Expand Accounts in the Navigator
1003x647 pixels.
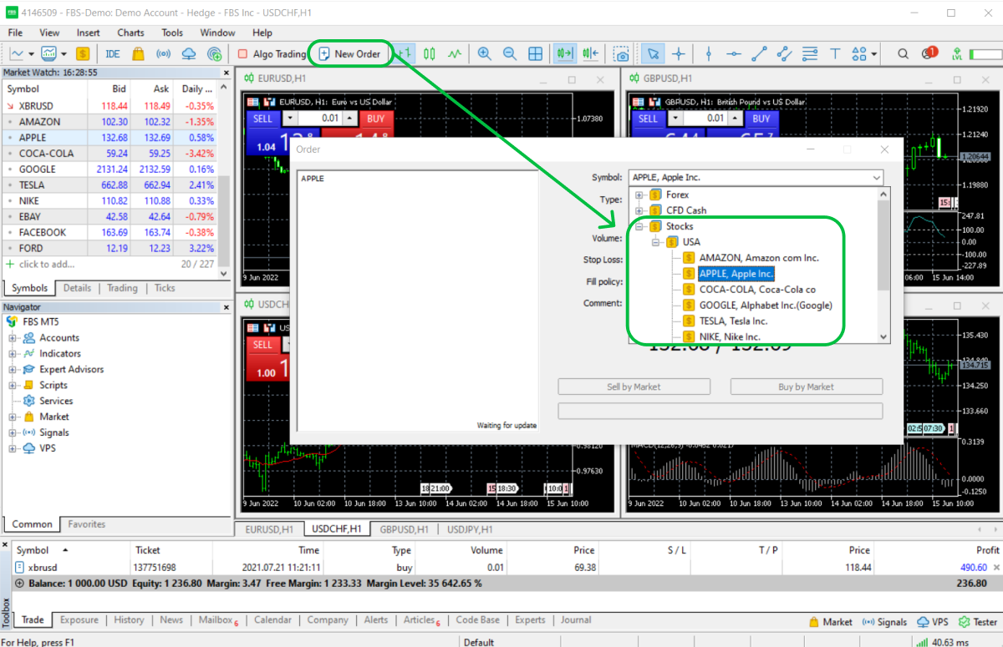tap(13, 338)
